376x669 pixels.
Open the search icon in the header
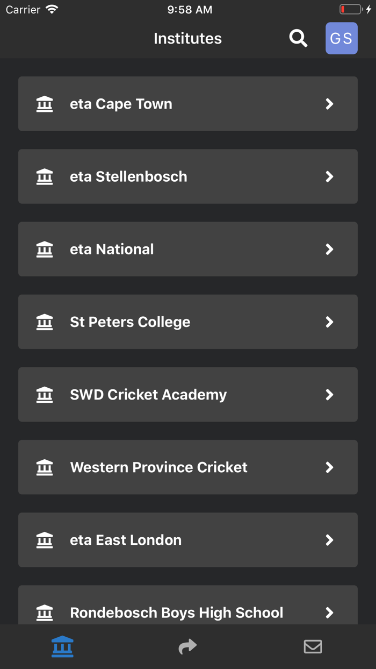tap(298, 38)
